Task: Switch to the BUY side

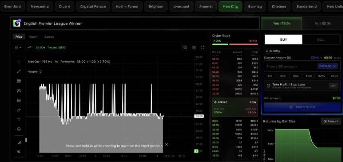Action: (284, 40)
